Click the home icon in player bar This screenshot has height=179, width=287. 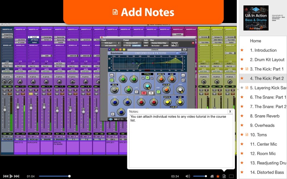[x=212, y=176]
